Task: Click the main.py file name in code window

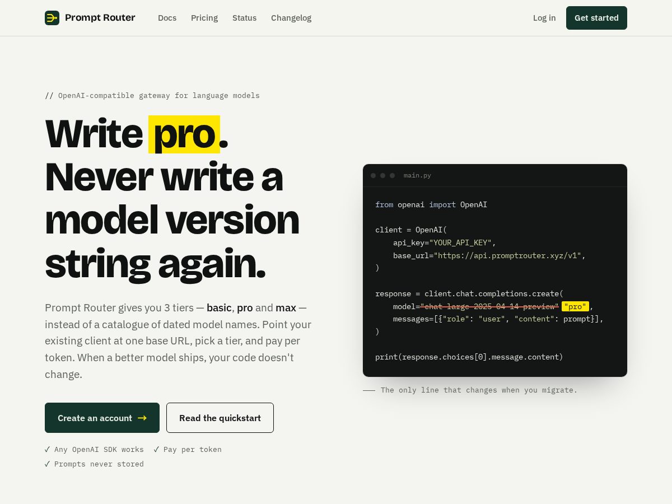Action: click(x=417, y=175)
